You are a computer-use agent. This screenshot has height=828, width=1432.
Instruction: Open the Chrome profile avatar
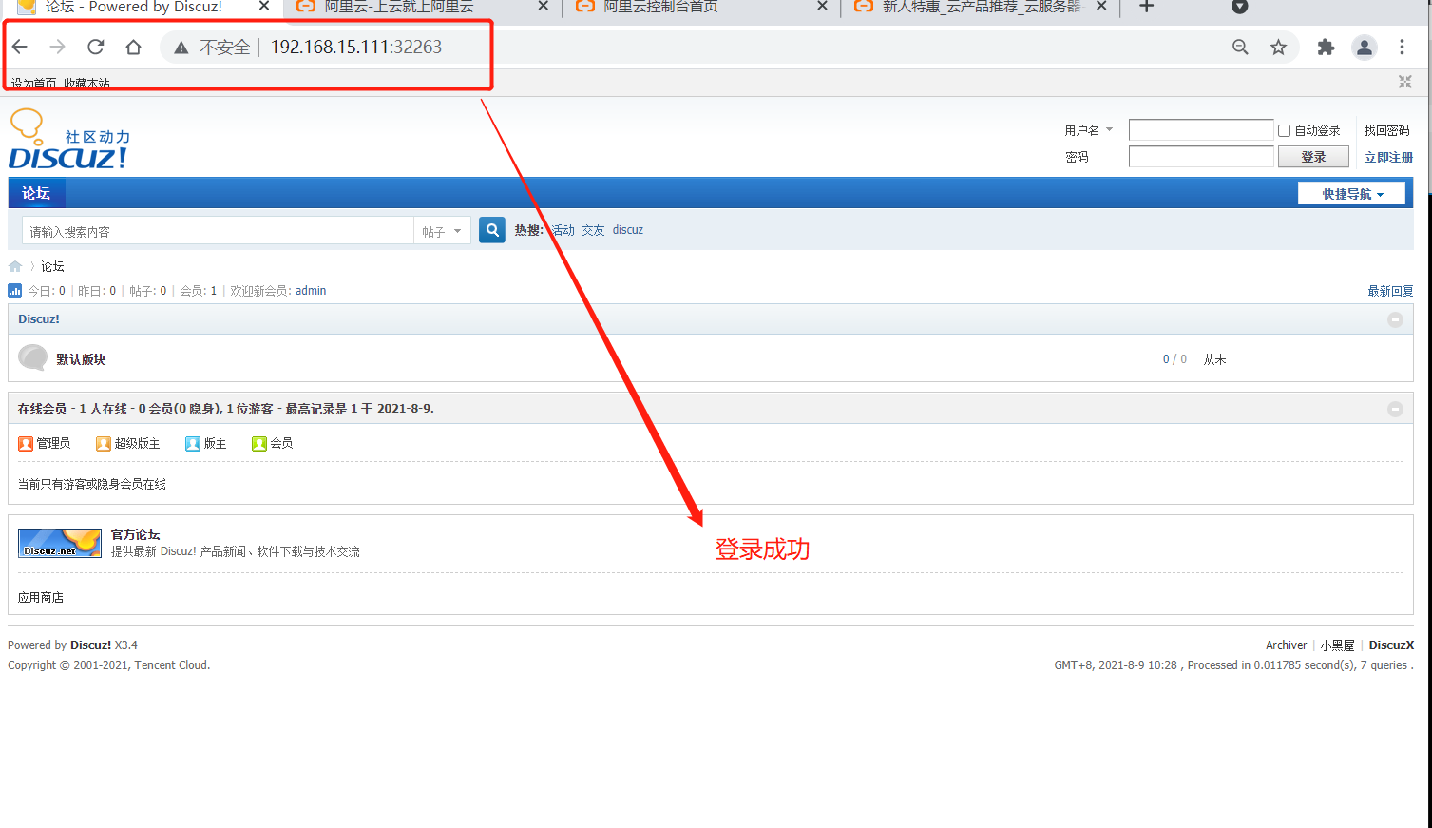coord(1365,47)
